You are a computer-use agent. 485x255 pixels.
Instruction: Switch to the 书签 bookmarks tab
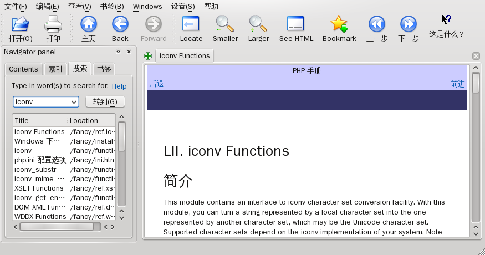click(x=104, y=69)
